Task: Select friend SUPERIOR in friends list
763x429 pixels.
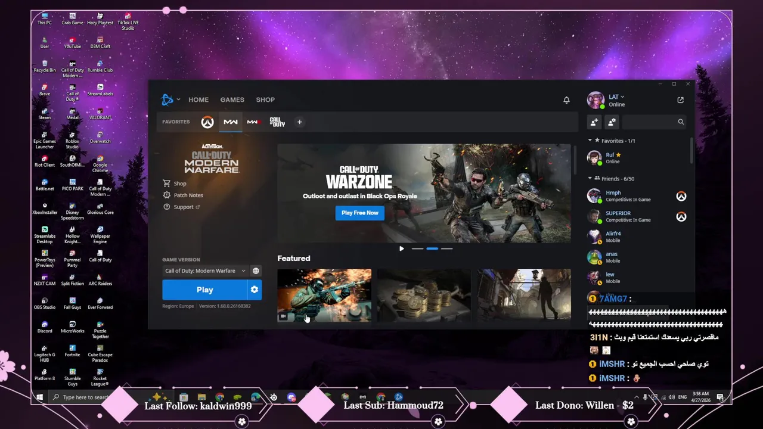Action: pyautogui.click(x=638, y=216)
